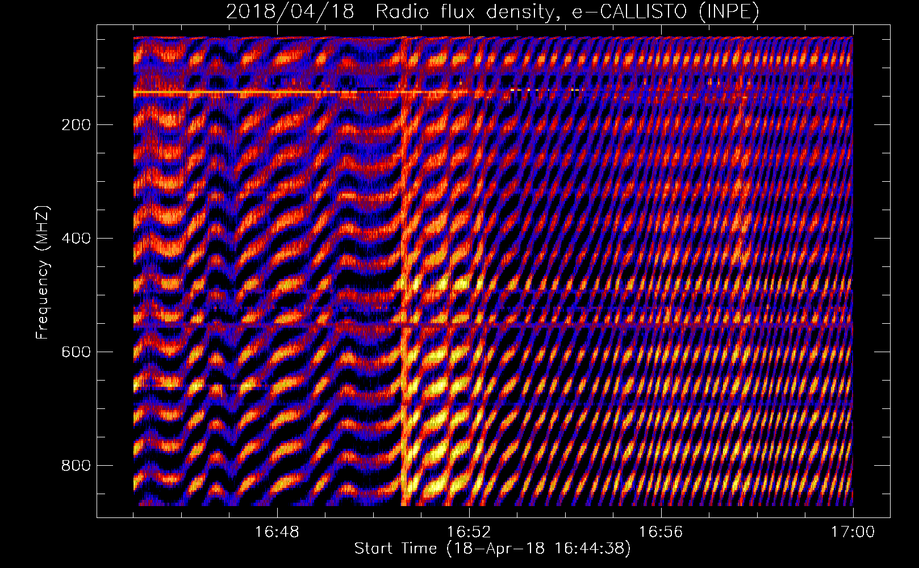Click the '600' frequency tick label
919x568 pixels.
click(76, 352)
